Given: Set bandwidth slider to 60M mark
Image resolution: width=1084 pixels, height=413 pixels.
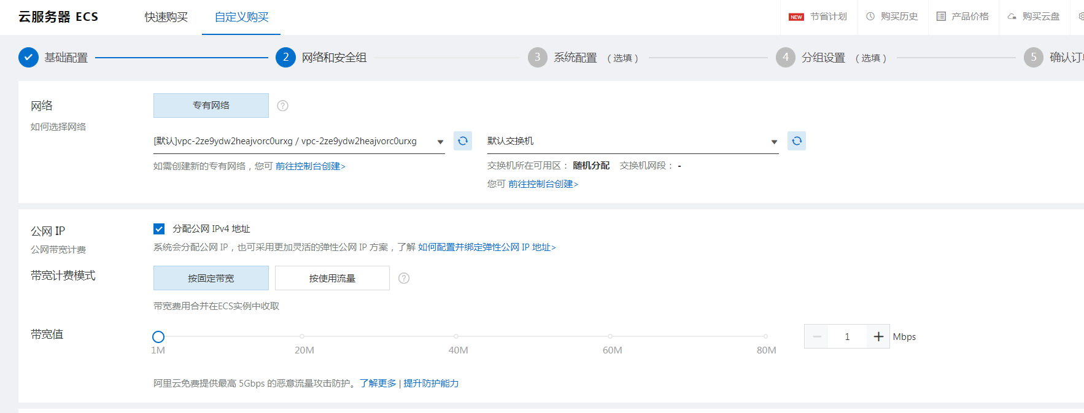Looking at the screenshot, I should click(x=610, y=336).
